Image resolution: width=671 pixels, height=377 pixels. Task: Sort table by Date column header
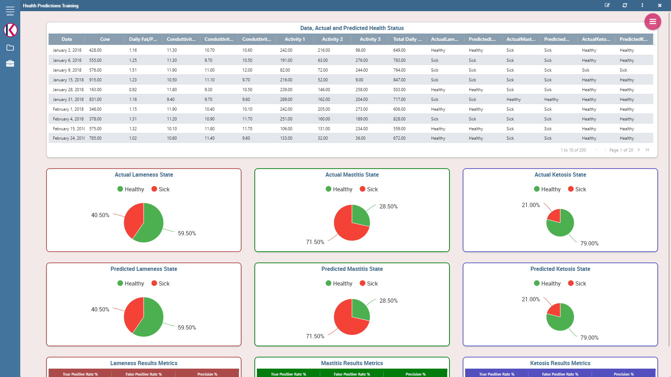(67, 39)
